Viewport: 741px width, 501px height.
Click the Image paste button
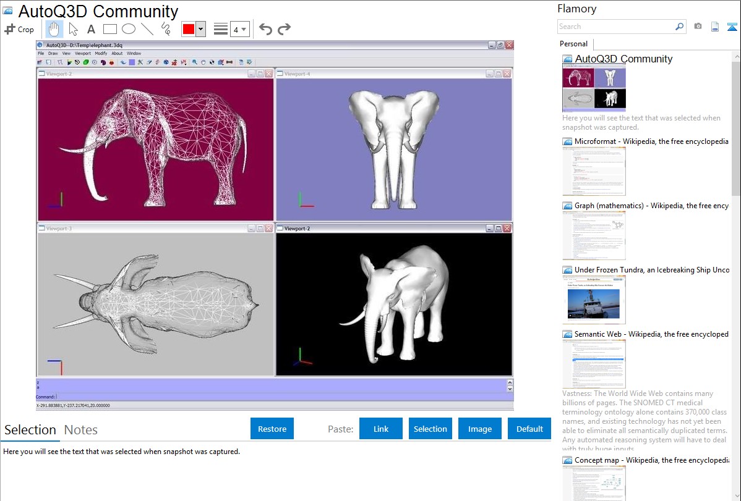tap(480, 429)
